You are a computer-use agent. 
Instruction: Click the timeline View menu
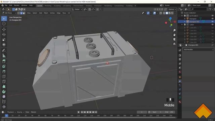point(27,112)
